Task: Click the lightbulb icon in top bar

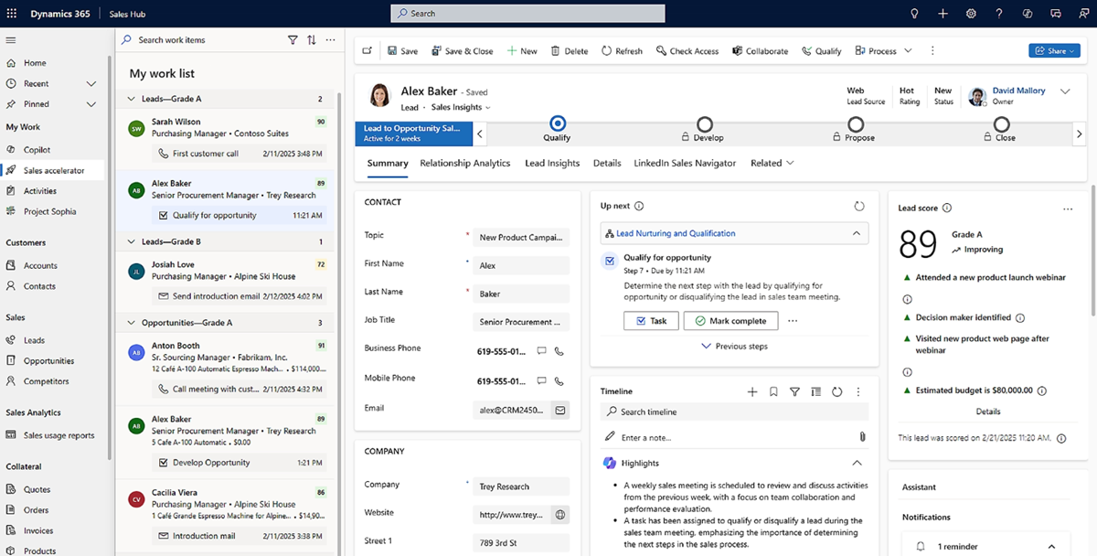Action: pos(913,14)
